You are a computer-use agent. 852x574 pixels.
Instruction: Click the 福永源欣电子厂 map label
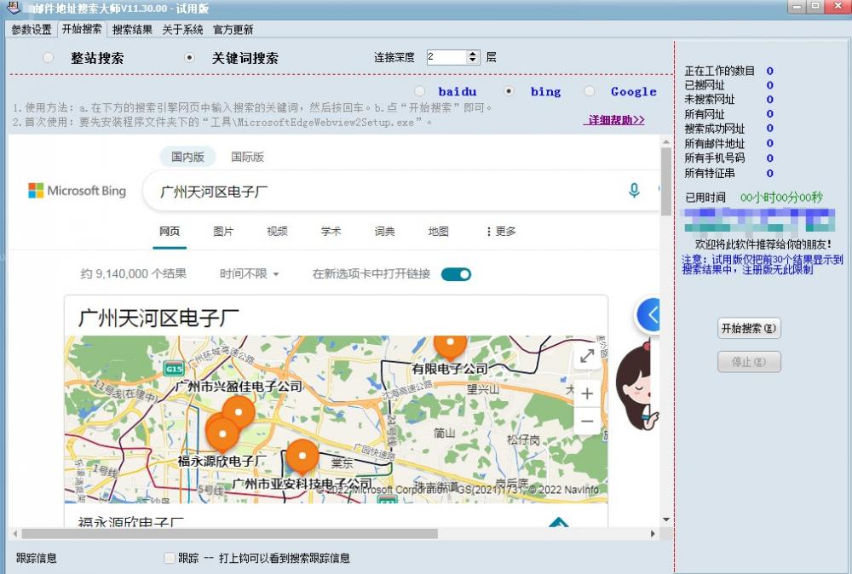(222, 461)
